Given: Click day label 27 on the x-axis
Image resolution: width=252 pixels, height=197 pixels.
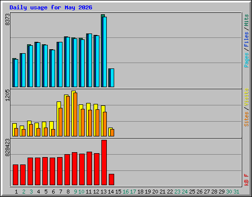Looking at the screenshot, I should coord(207,192).
